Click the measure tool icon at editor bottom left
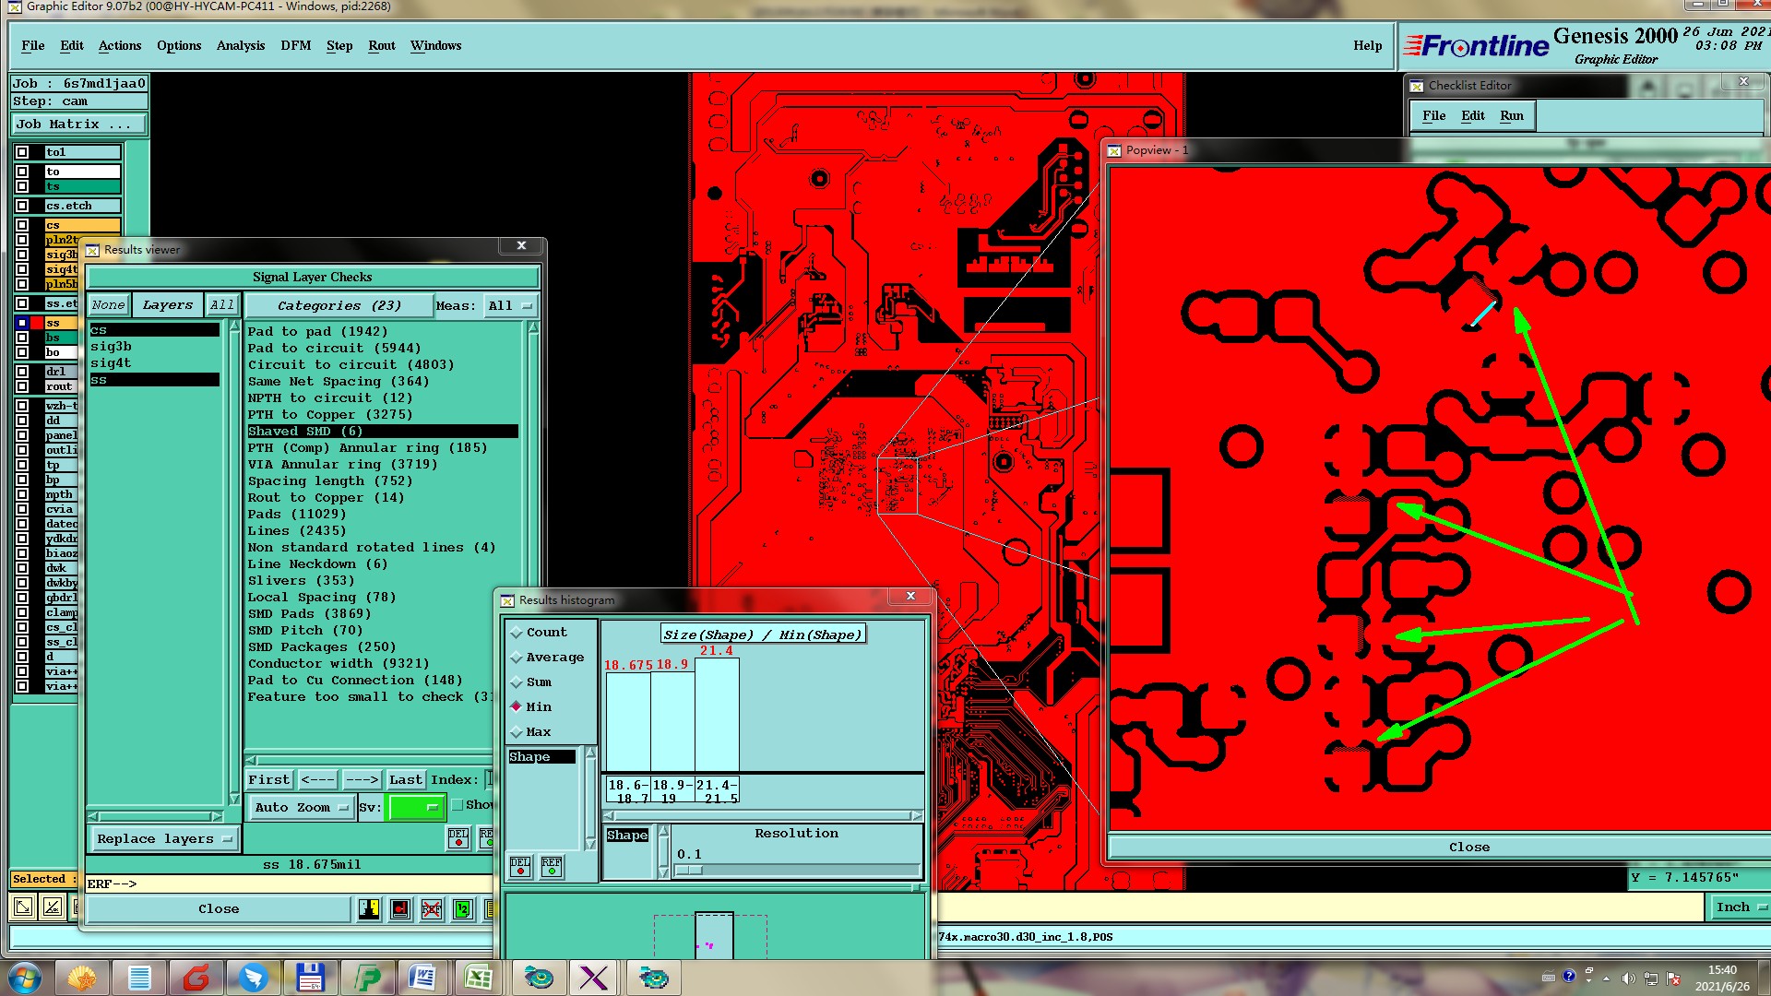1771x996 pixels. [53, 907]
